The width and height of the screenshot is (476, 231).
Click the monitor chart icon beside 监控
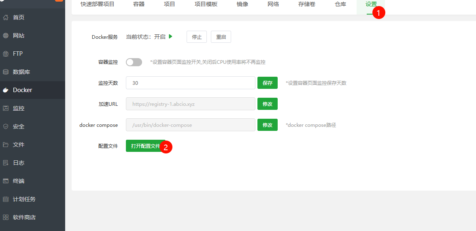click(x=6, y=108)
